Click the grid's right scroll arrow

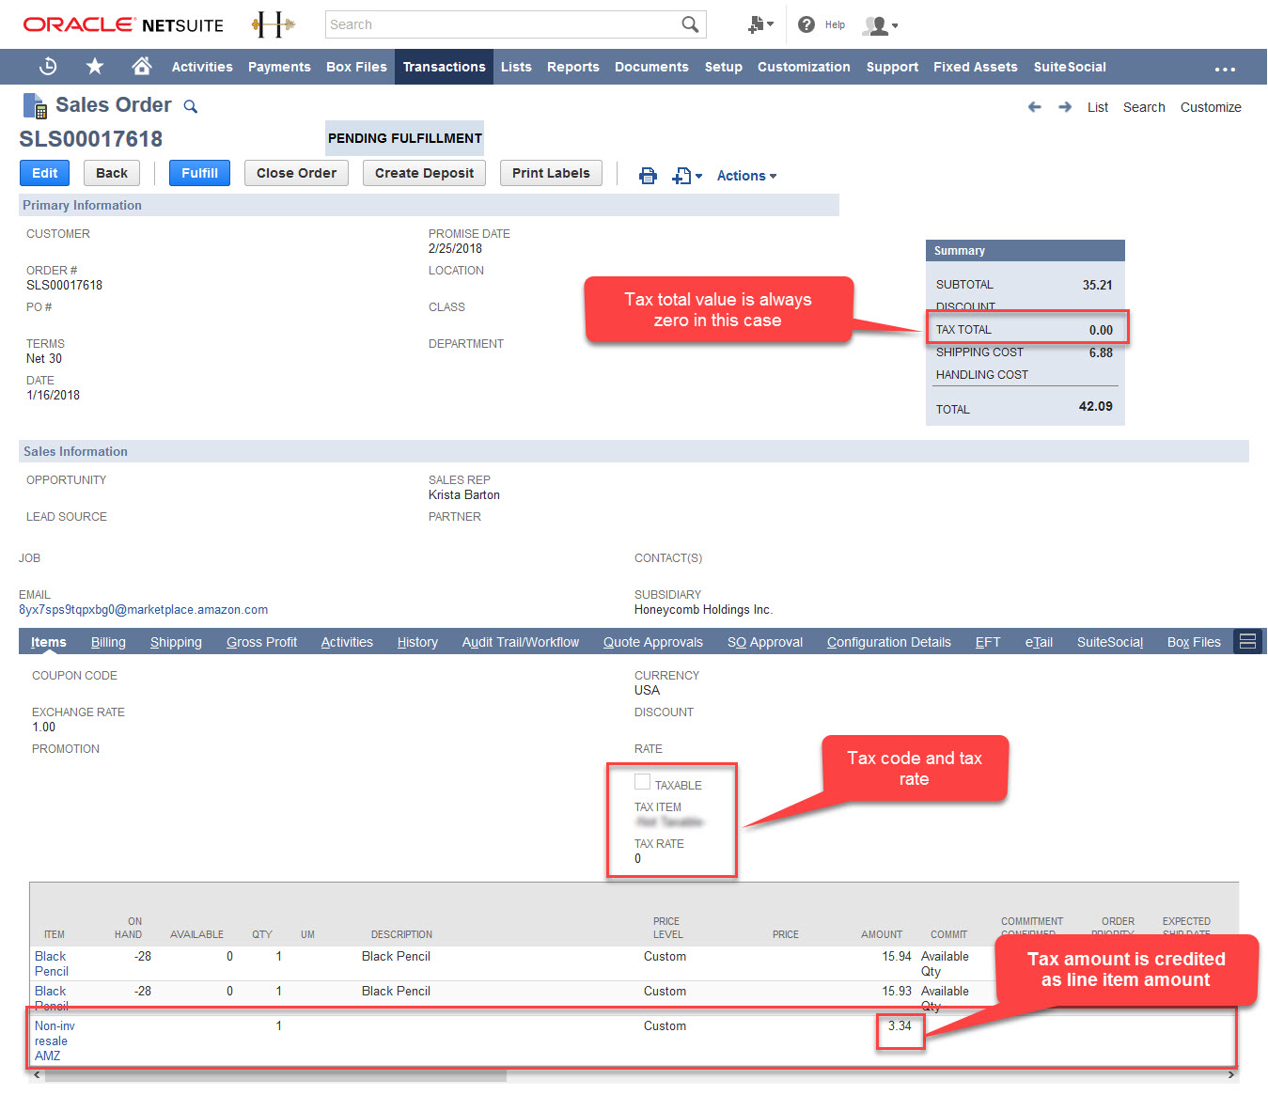[x=1231, y=1075]
